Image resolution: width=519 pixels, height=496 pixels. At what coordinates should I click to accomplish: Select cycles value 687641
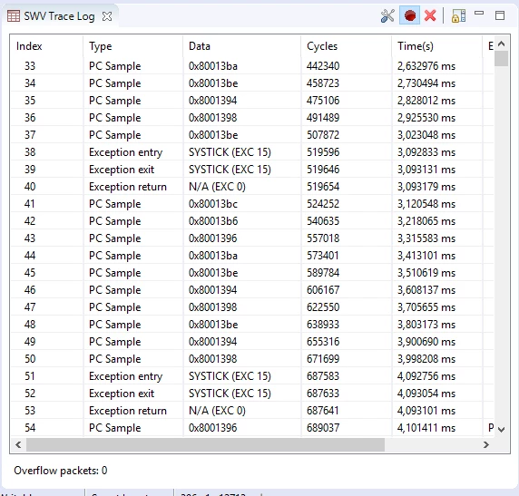coord(323,411)
